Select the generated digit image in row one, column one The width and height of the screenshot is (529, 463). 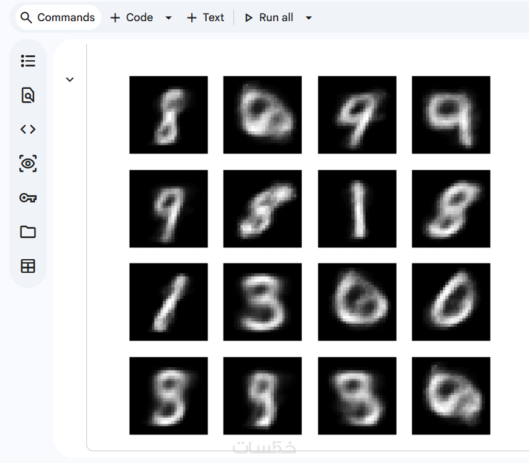coord(169,115)
